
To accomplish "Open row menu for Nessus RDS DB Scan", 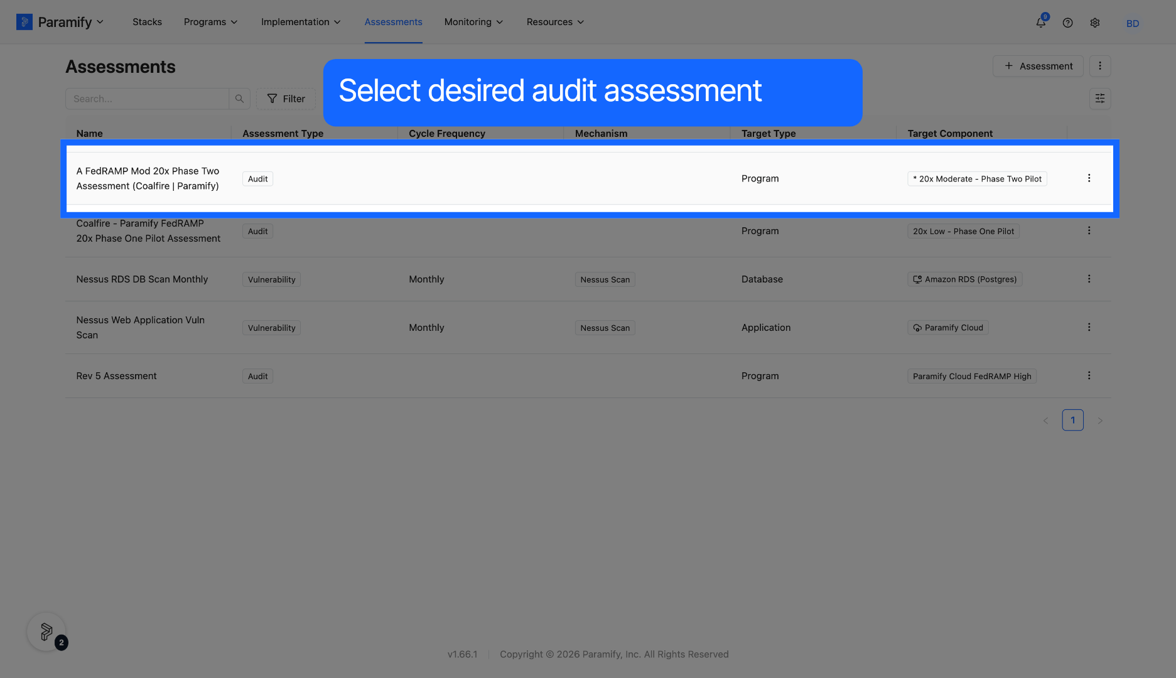I will (x=1089, y=279).
